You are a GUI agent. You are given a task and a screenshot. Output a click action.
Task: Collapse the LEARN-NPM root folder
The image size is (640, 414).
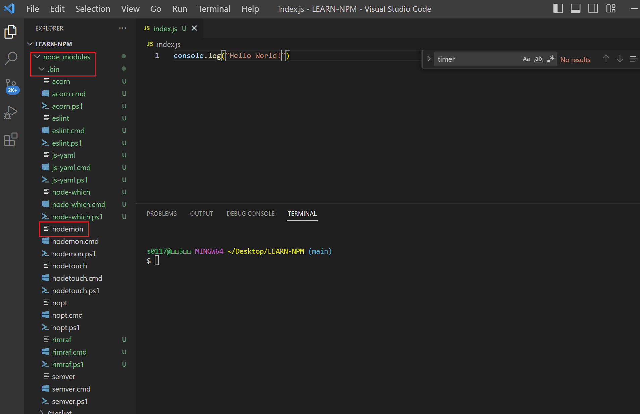pos(80,44)
